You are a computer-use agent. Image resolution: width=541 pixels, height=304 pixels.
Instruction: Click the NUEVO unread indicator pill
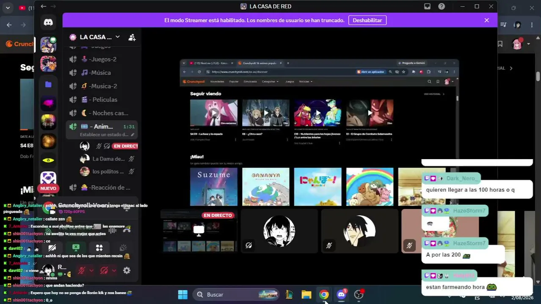click(48, 188)
